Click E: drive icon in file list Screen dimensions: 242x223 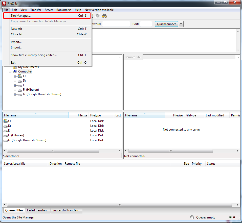[6, 131]
